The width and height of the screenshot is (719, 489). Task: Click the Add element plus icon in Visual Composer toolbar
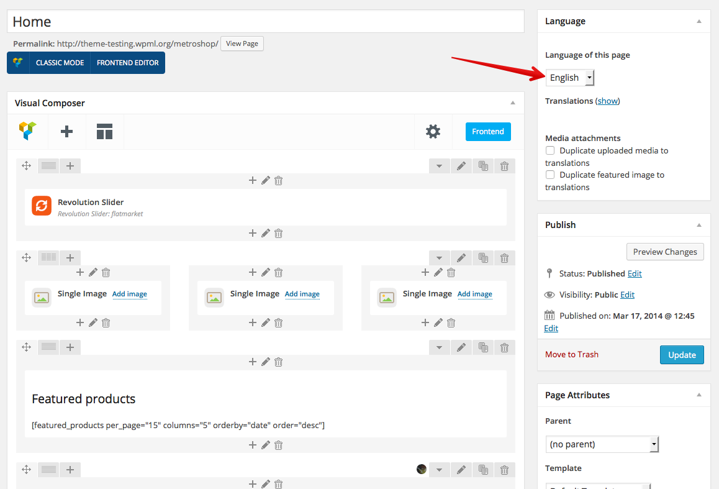point(66,132)
